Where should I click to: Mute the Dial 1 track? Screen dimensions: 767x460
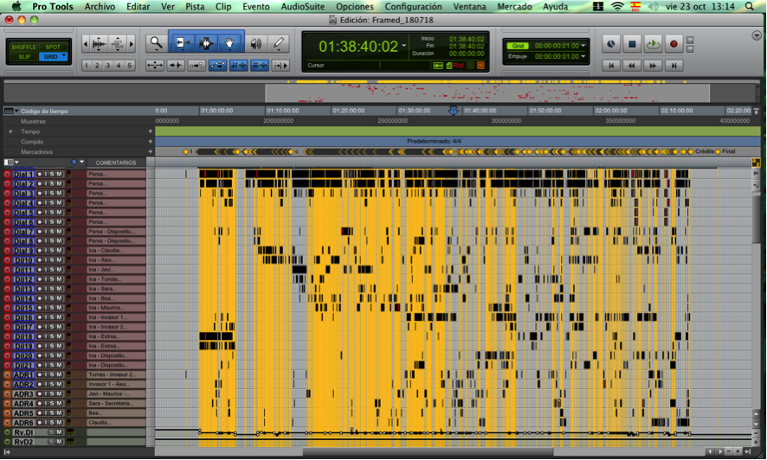point(60,174)
